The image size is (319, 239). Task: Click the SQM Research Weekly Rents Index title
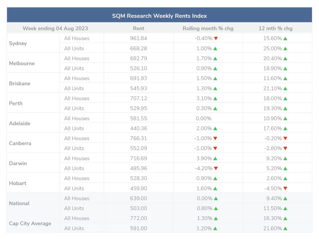point(159,16)
